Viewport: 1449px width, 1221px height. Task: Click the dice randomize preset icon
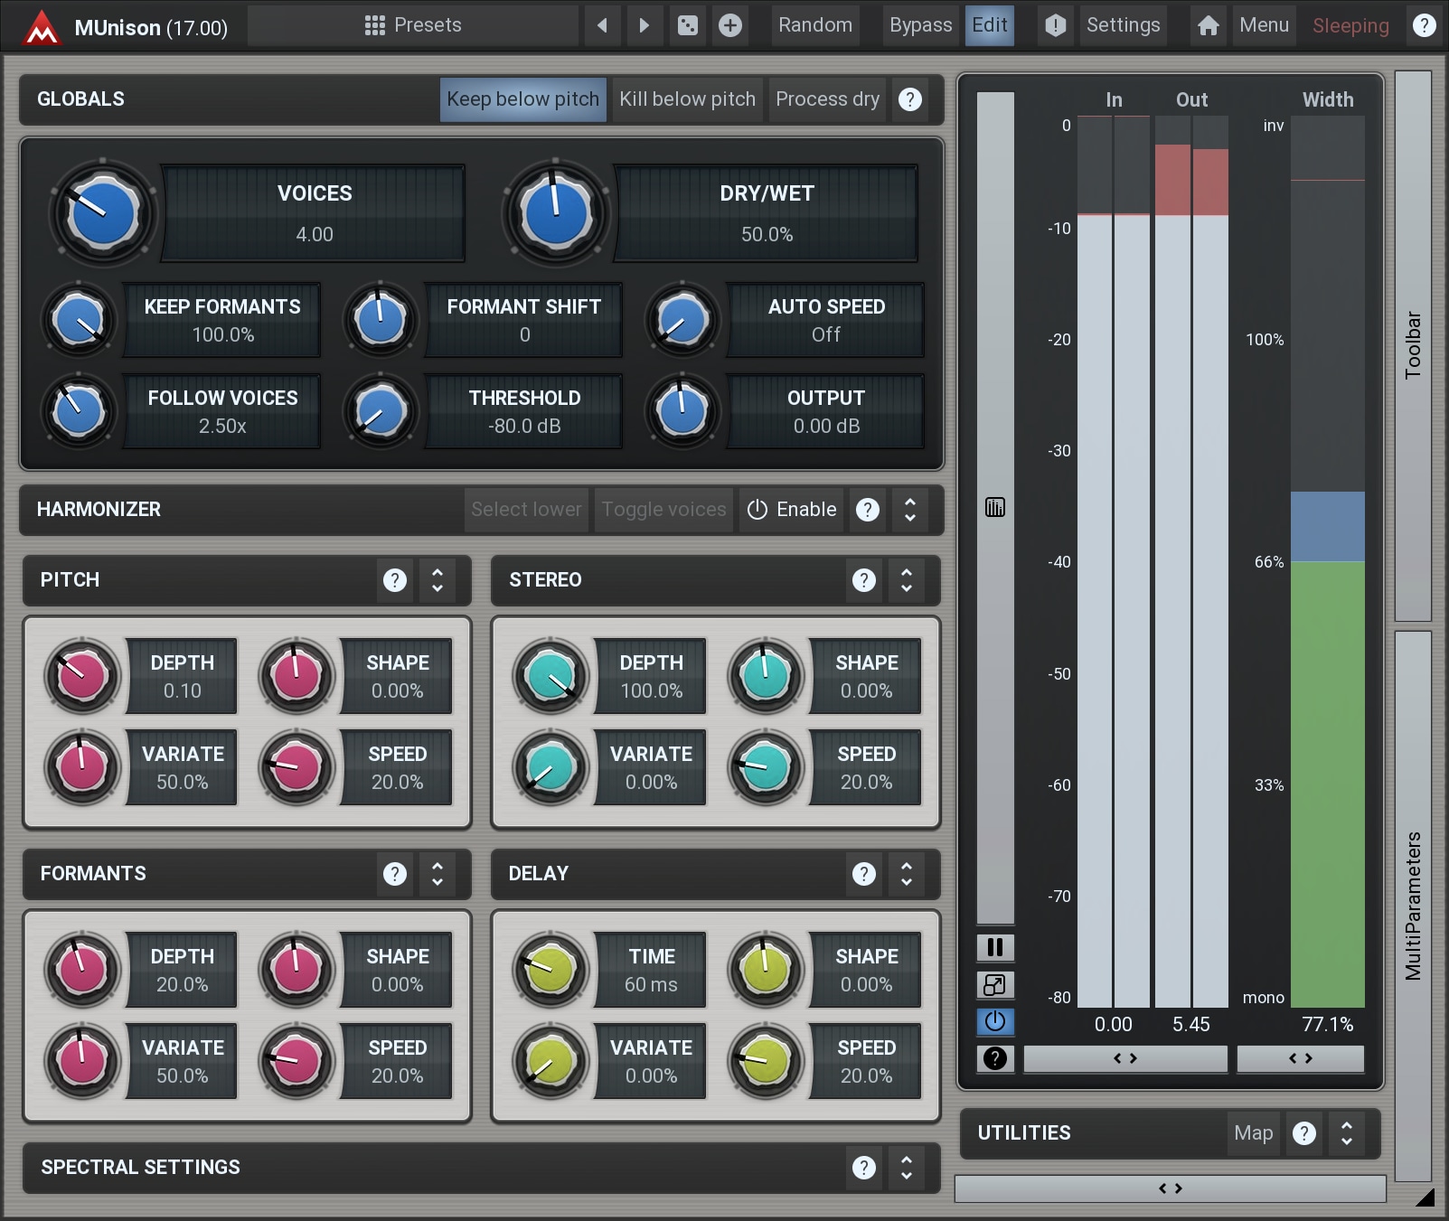tap(688, 25)
